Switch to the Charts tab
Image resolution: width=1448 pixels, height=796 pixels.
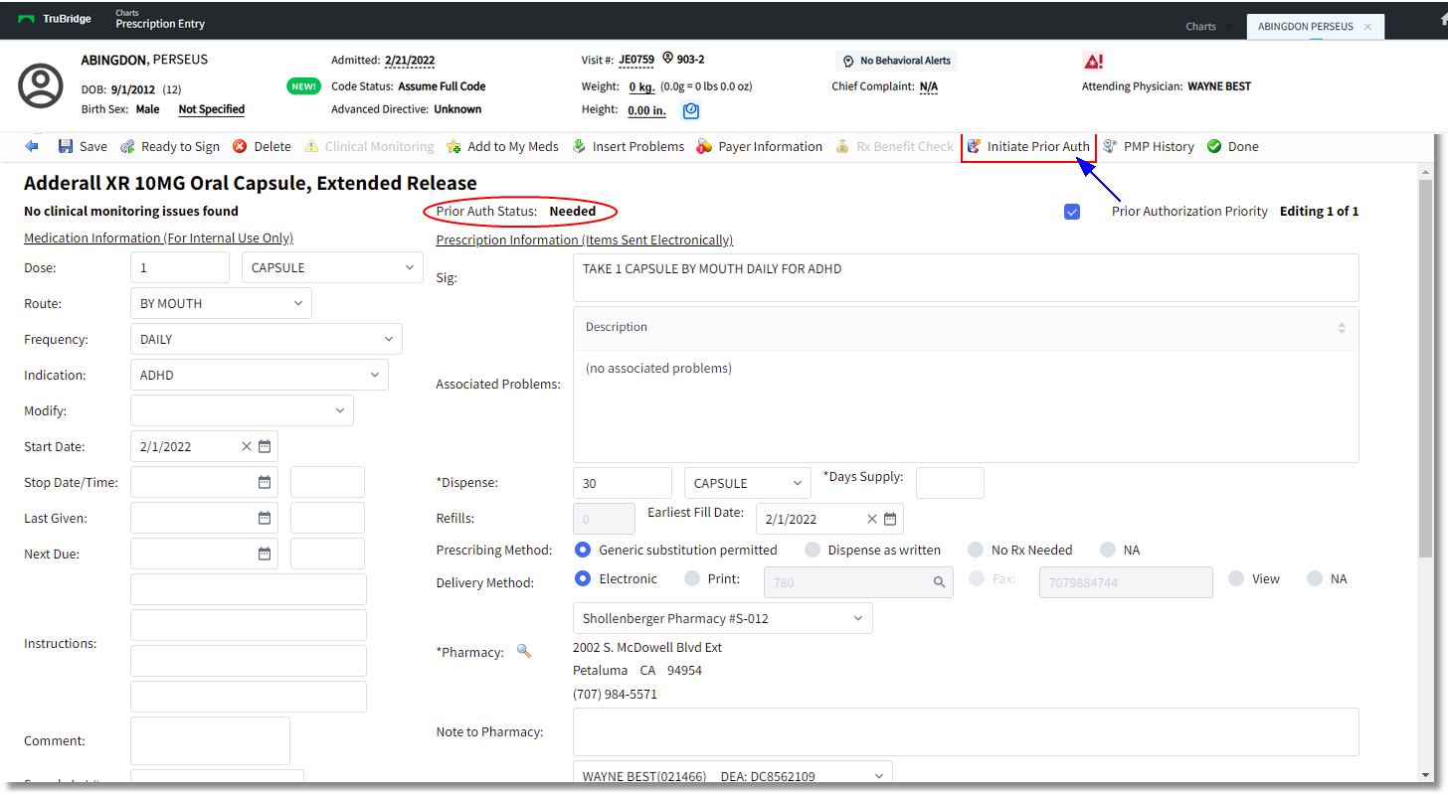pyautogui.click(x=1200, y=27)
